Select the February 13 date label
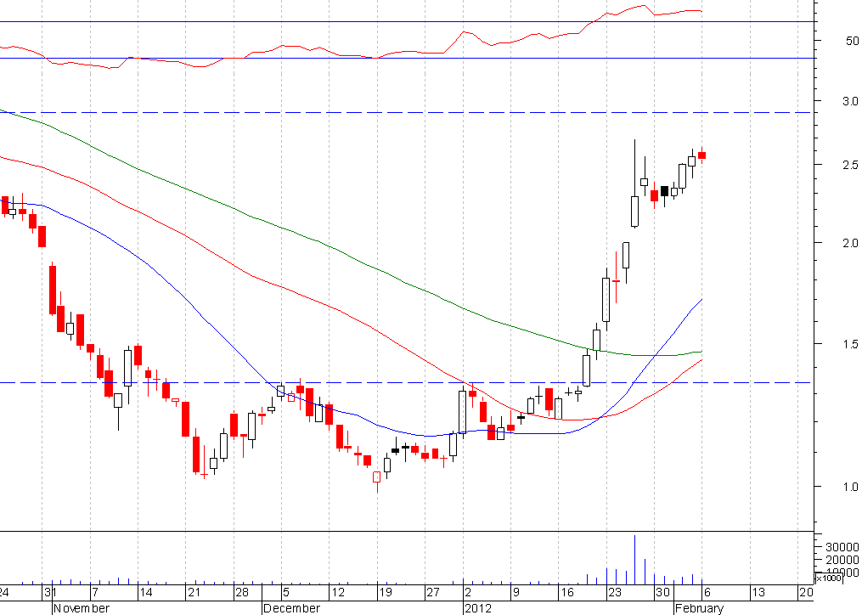862x615 pixels. point(758,592)
